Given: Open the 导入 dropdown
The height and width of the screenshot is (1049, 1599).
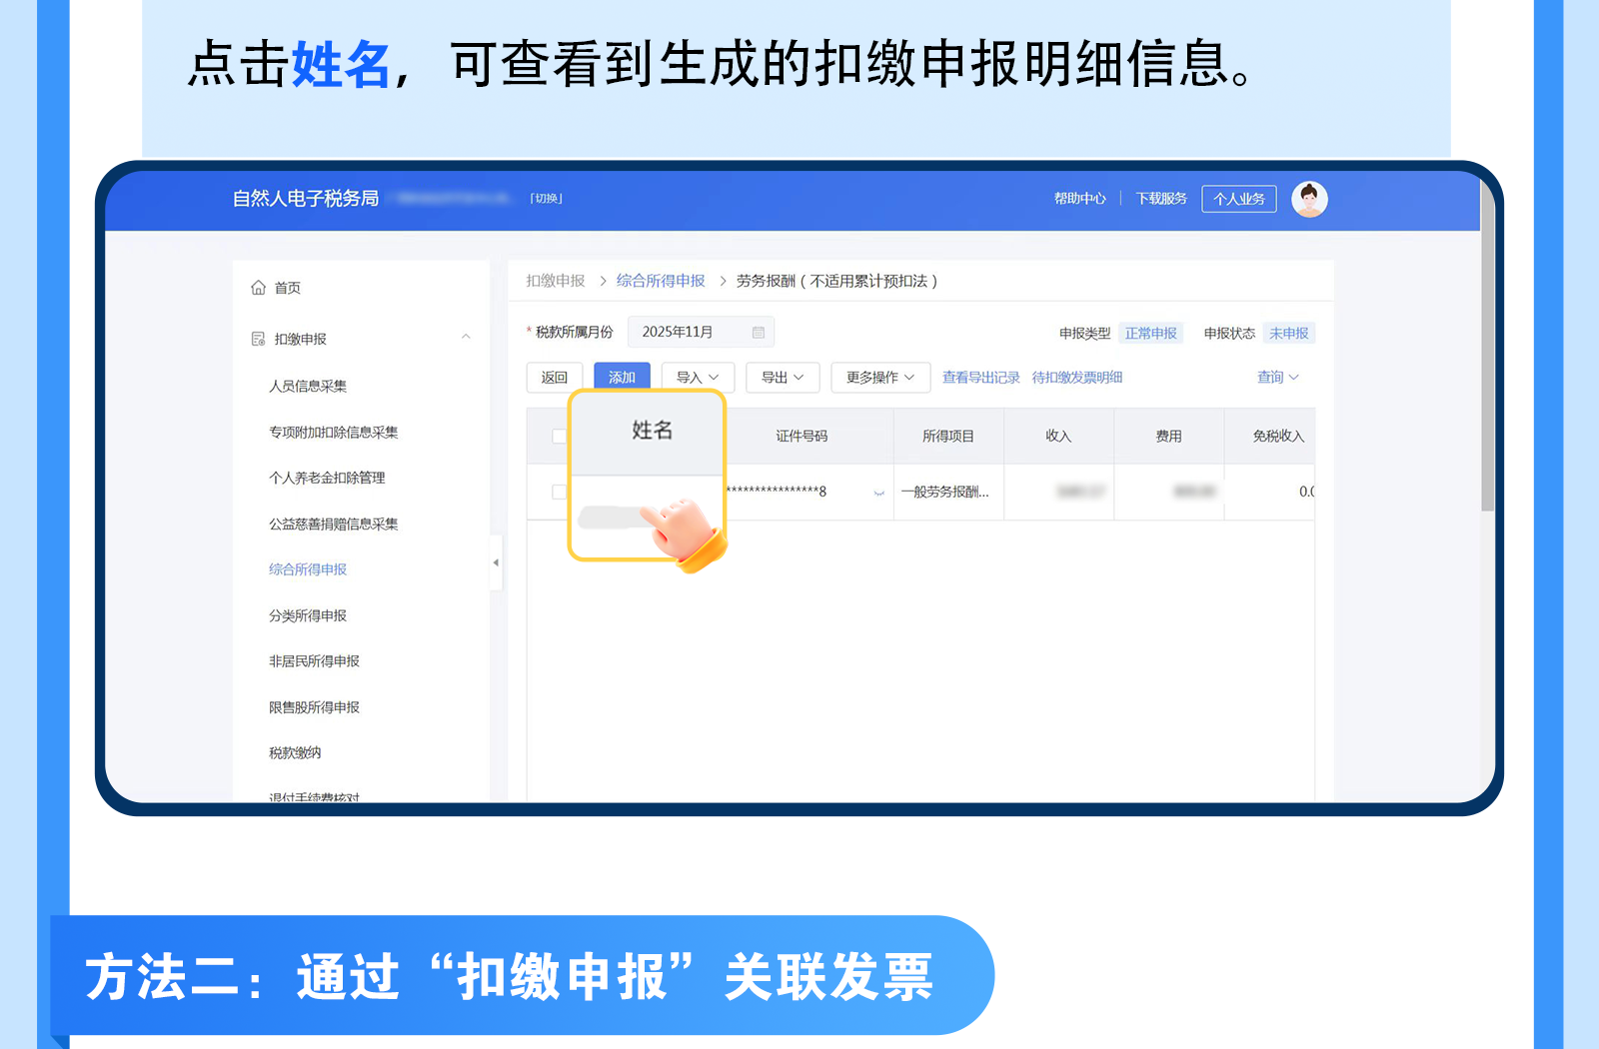Looking at the screenshot, I should tap(698, 378).
